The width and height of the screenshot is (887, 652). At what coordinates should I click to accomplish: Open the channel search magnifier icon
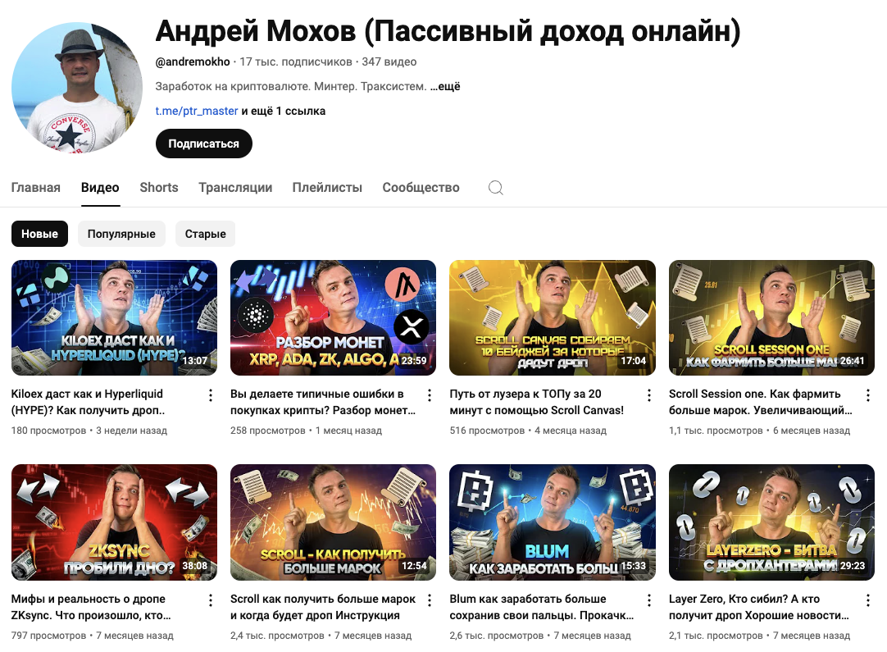coord(495,187)
